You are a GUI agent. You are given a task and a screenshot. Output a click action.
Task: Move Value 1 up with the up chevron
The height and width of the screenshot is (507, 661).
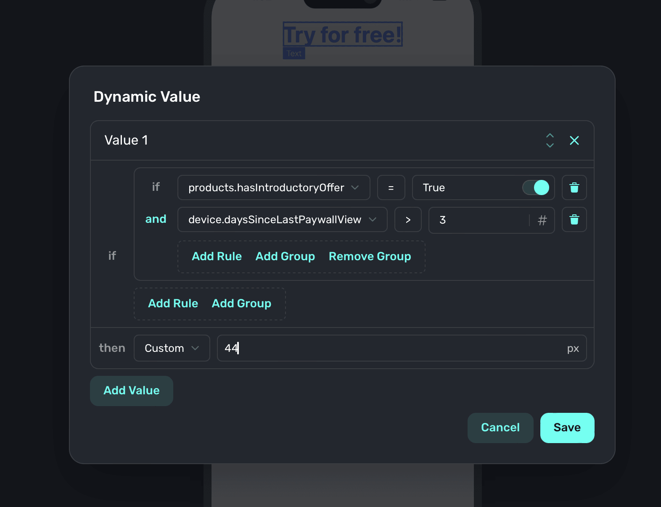[550, 135]
